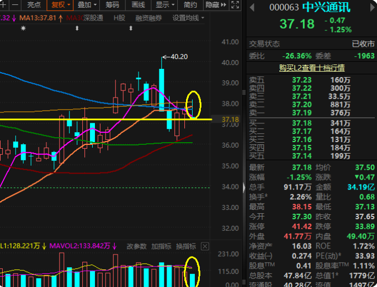Open 显示 display dropdown
Screen dimensions: 377x287
pos(164,5)
